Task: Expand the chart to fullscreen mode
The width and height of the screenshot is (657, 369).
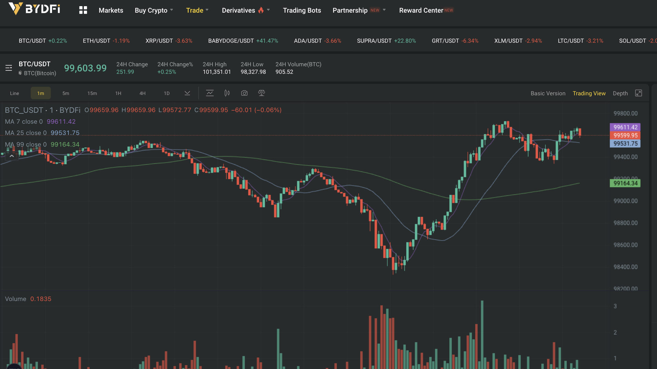Action: point(639,93)
